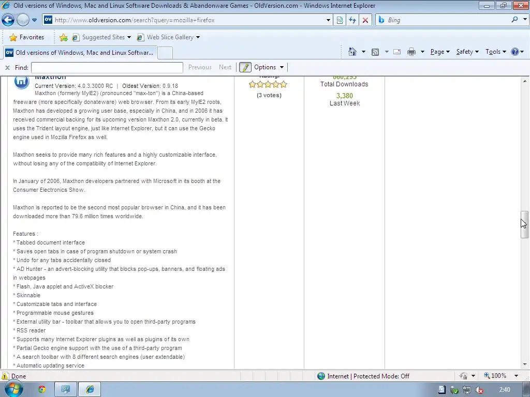Open Web Slice Gallery link
Viewport: 530px width, 397px height.
click(168, 37)
